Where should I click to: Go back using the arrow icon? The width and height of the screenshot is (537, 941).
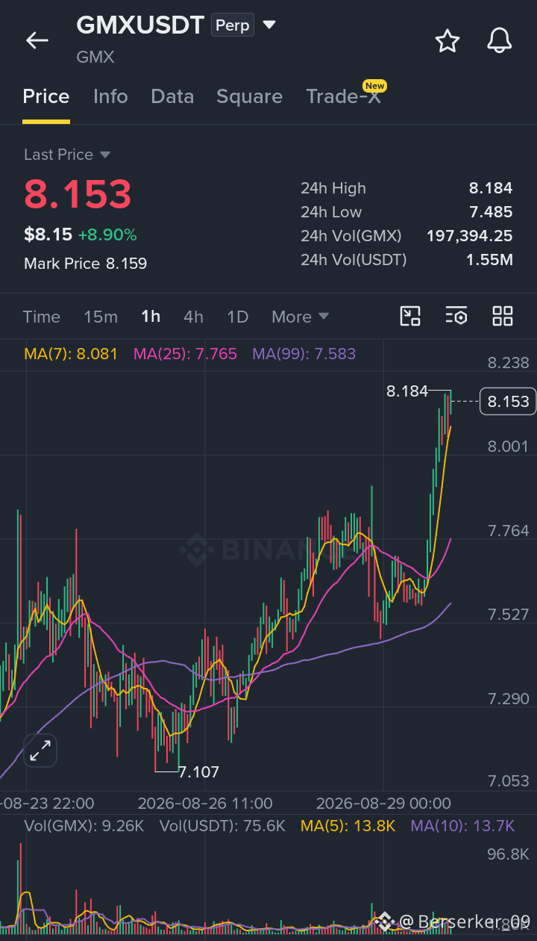click(x=37, y=40)
